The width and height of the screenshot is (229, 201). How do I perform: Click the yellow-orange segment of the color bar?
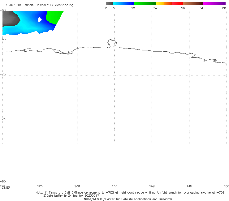point(164,4)
